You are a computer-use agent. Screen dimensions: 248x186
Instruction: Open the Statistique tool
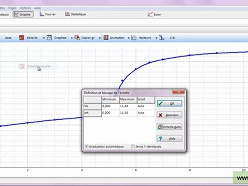click(x=76, y=14)
